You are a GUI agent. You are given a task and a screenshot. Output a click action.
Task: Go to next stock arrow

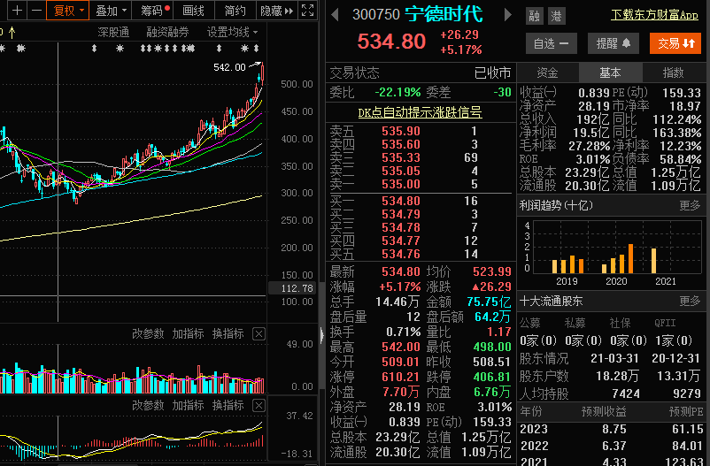pos(507,15)
